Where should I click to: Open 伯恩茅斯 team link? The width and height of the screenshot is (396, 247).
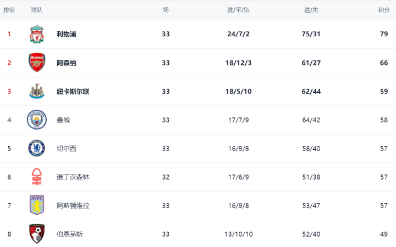(70, 234)
